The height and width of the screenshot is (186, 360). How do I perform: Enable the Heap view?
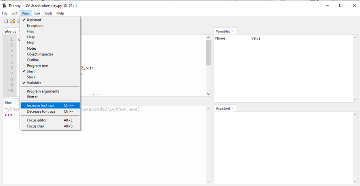[31, 37]
